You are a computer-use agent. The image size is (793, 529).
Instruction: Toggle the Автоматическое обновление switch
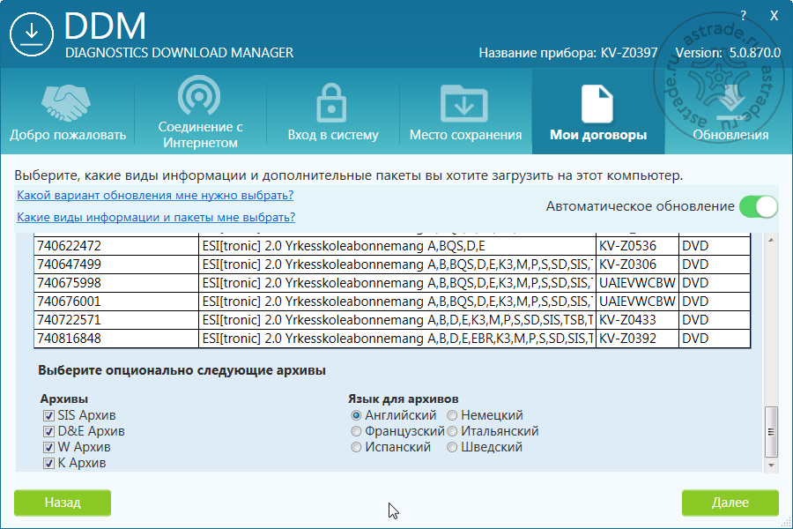click(x=758, y=206)
